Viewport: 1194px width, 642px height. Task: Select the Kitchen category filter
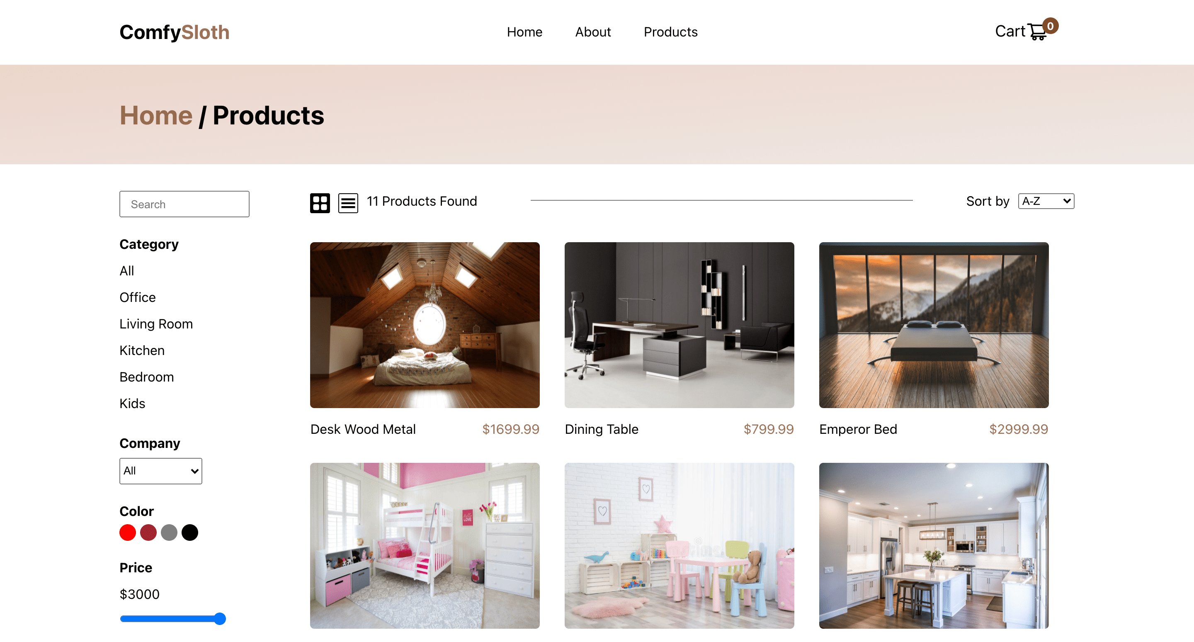click(142, 350)
